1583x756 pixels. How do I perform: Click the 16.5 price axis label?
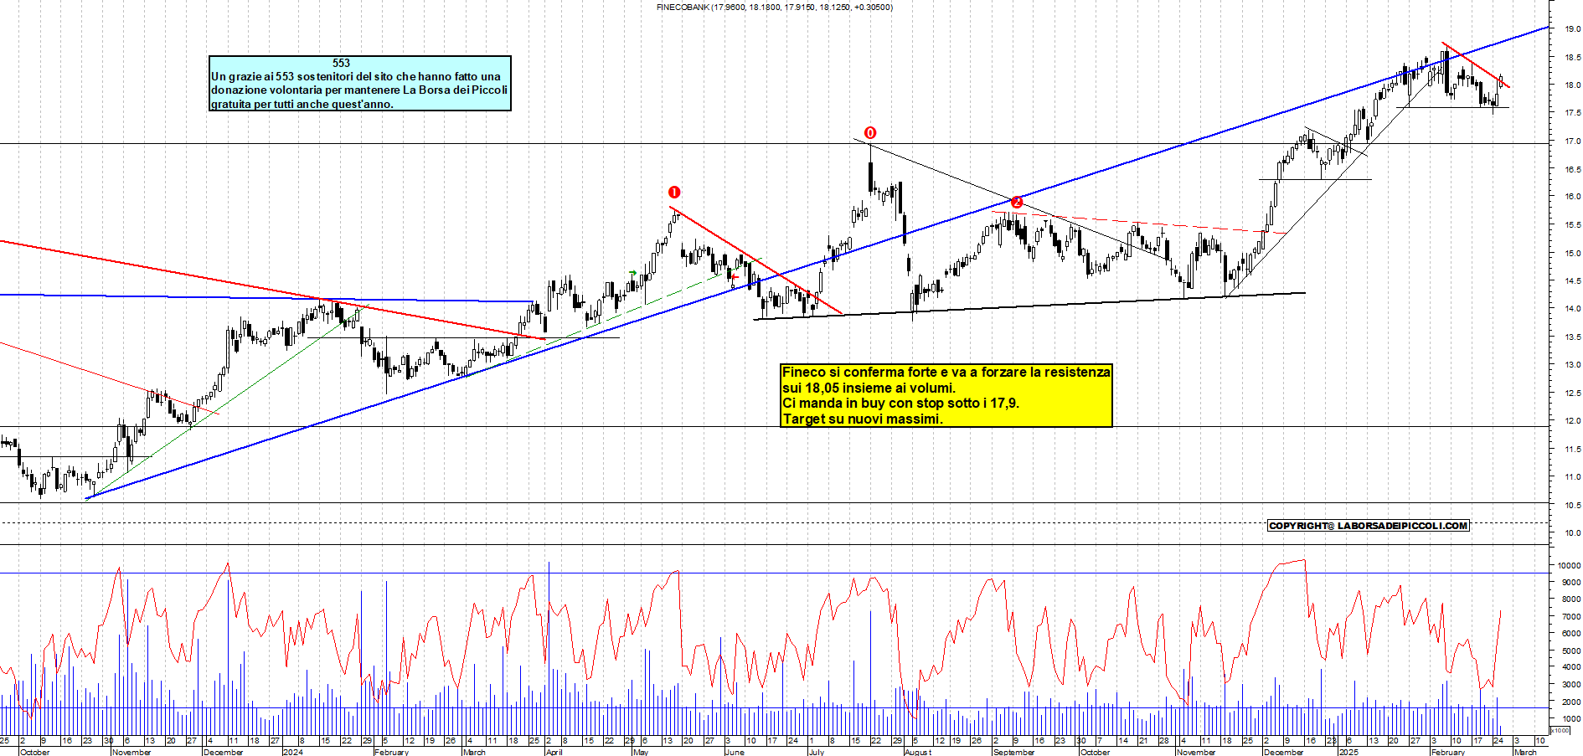click(x=1572, y=169)
